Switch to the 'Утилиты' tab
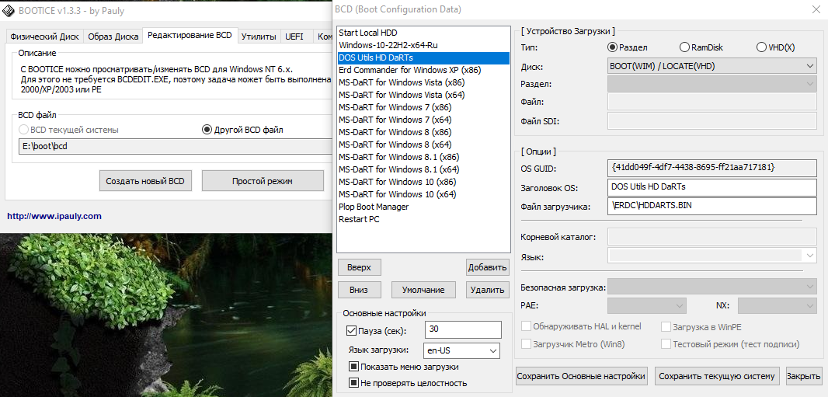Screen dimensions: 828x397 coord(259,37)
